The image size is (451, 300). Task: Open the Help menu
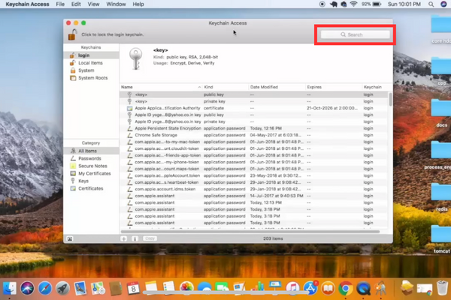[138, 4]
